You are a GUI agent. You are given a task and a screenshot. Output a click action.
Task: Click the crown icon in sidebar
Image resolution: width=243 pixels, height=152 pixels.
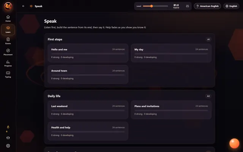coord(8,138)
